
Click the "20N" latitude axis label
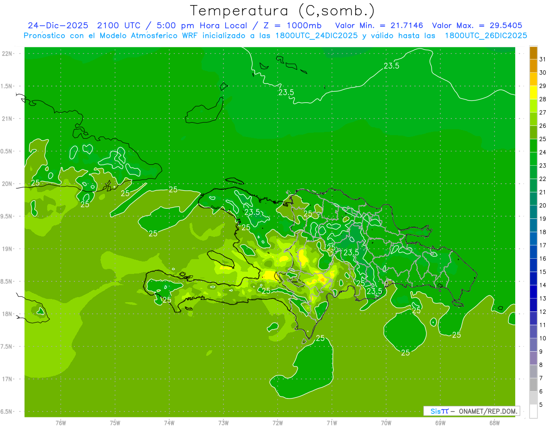click(8, 184)
